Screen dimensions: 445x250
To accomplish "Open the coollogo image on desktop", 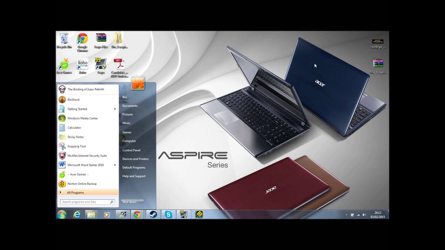I will tap(378, 43).
